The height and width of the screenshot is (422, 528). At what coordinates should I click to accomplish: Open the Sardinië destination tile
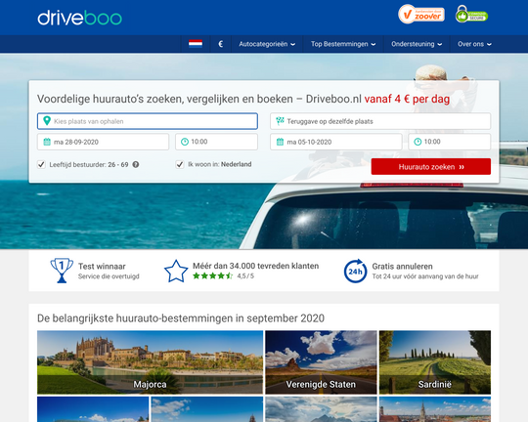(x=435, y=362)
